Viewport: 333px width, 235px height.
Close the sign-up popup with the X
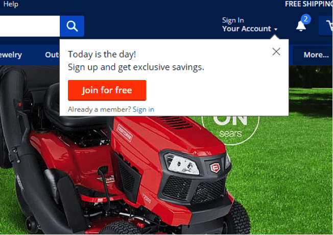tap(276, 51)
